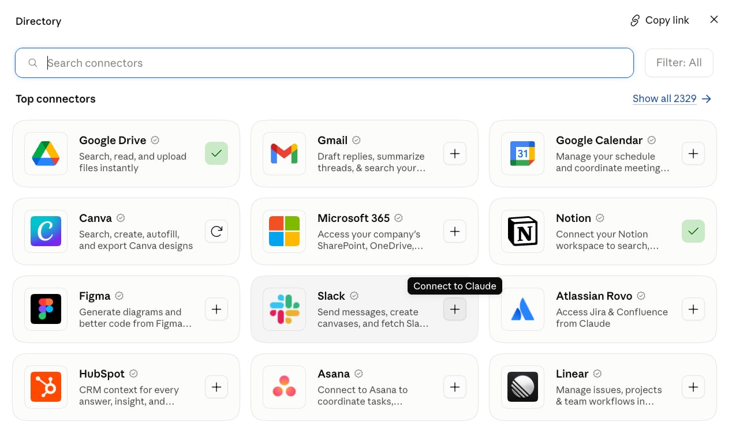The height and width of the screenshot is (445, 732).
Task: Open the Atlassian Rovo card title
Action: (594, 296)
